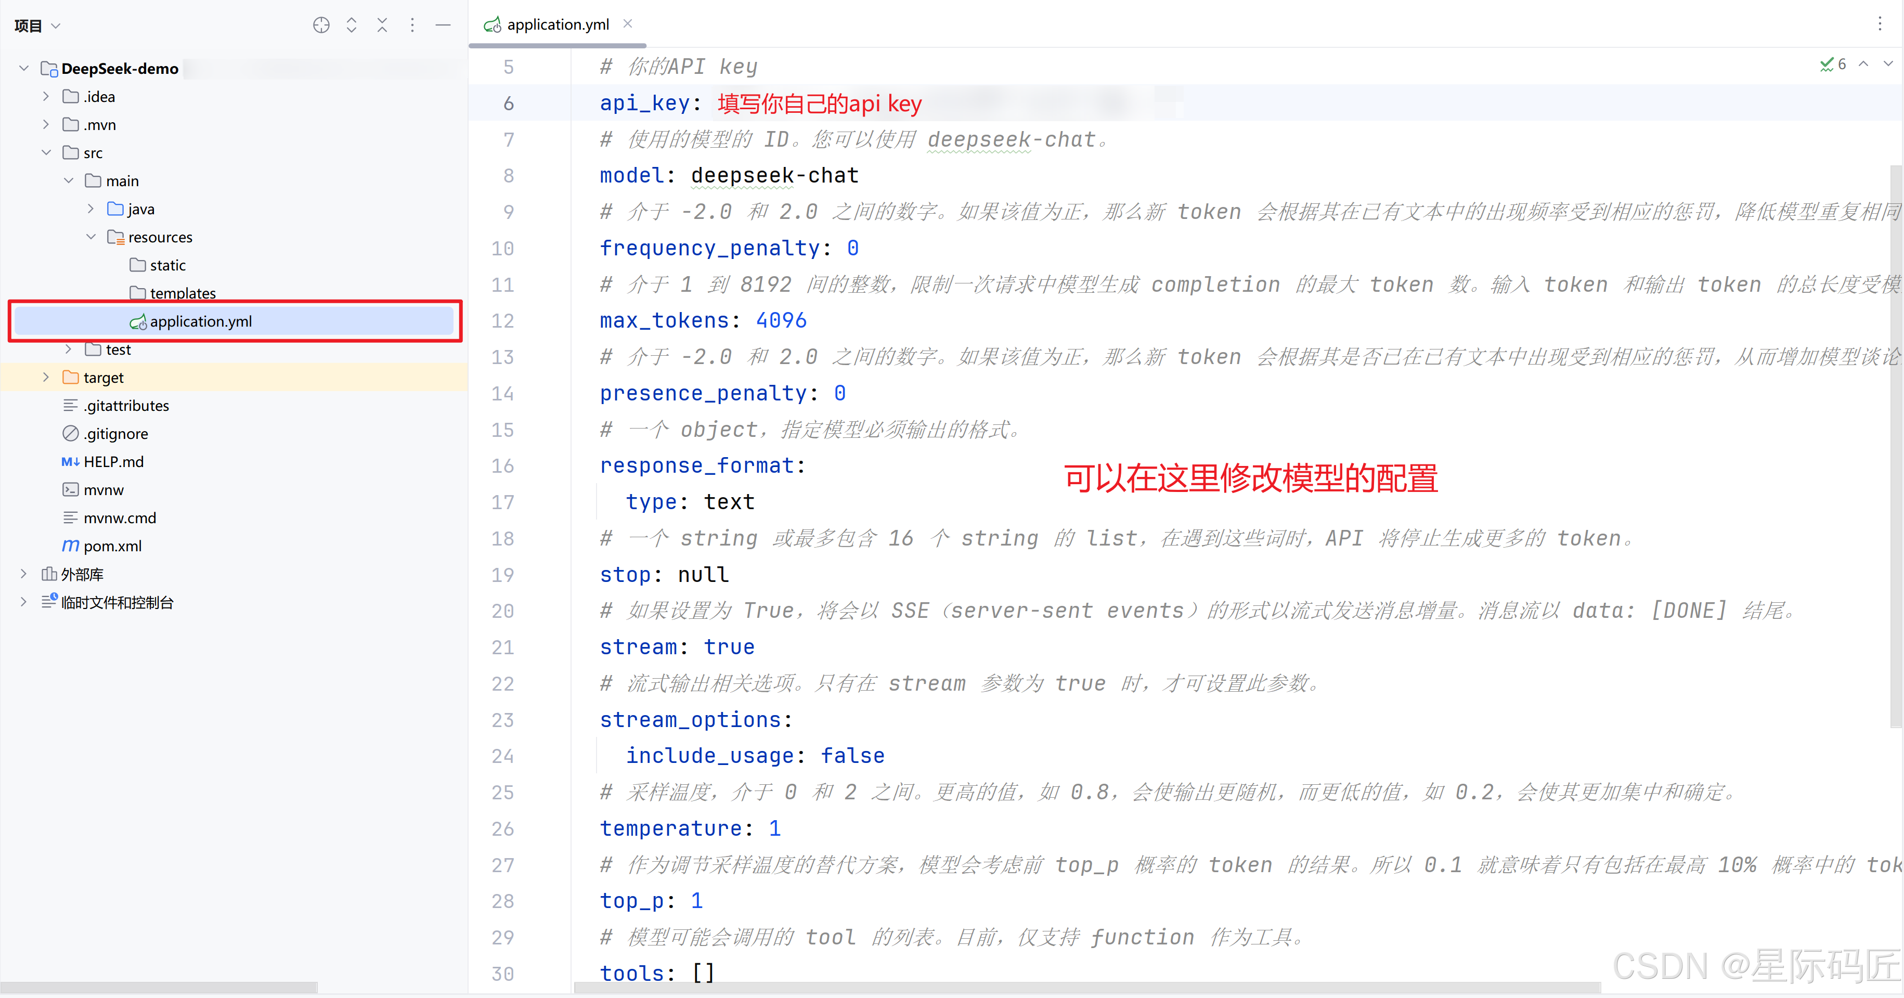The width and height of the screenshot is (1904, 998).
Task: Click the inspection checkmark widget showing 6
Action: tap(1832, 64)
